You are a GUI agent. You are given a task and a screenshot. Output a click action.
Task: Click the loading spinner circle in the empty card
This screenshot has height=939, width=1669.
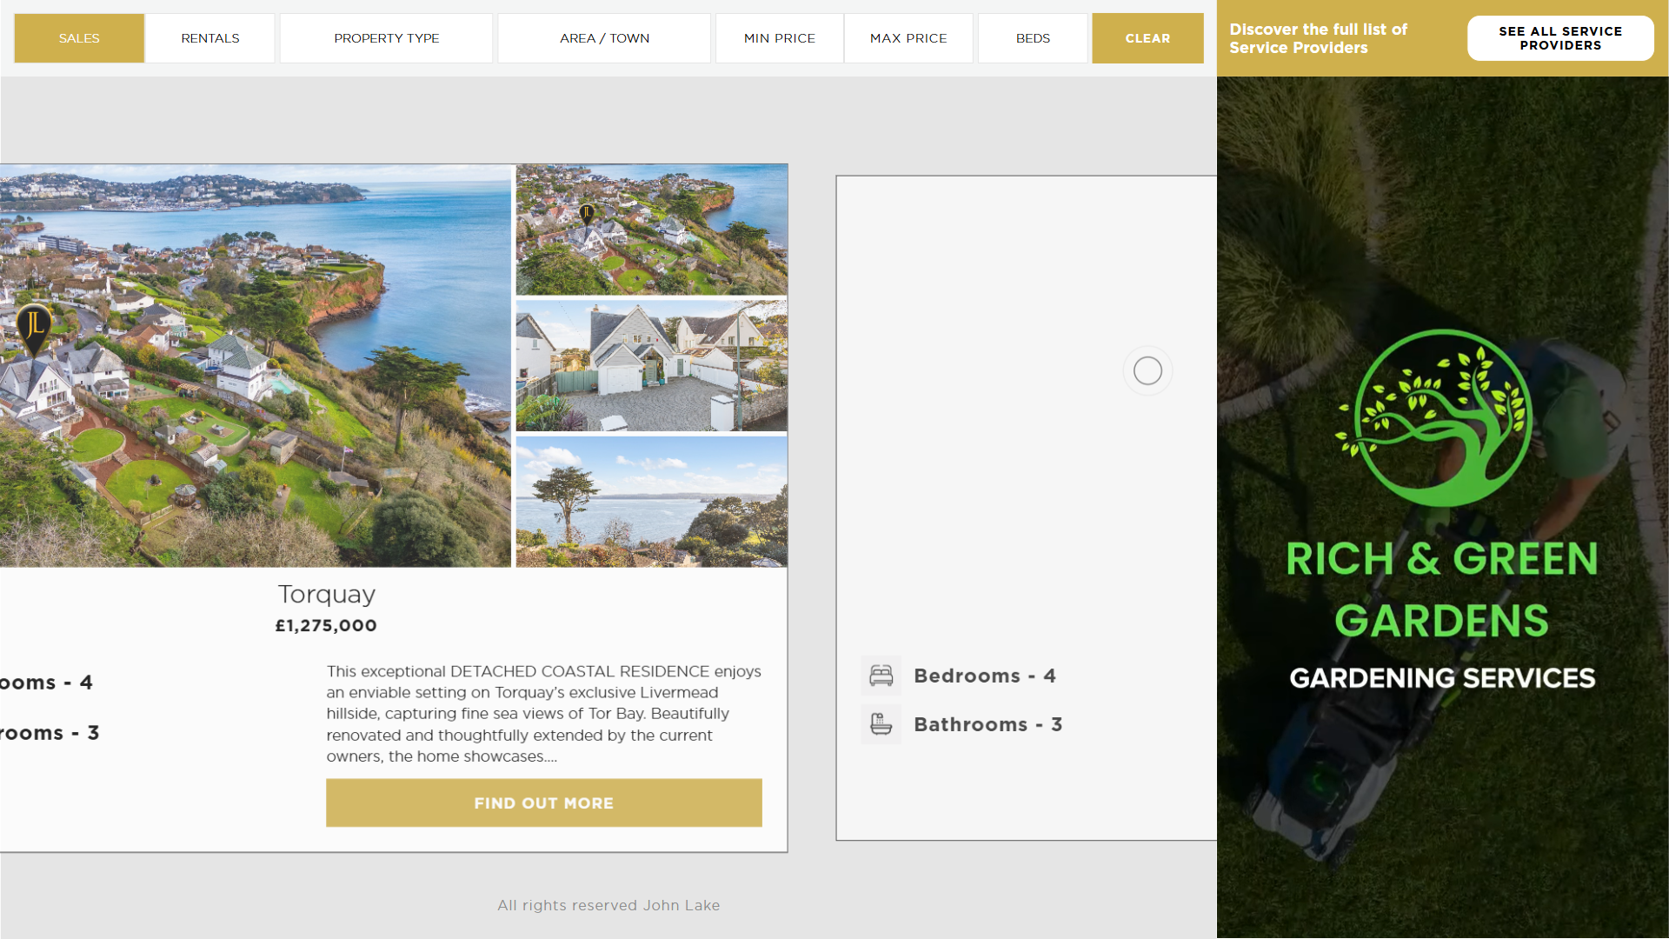point(1147,371)
